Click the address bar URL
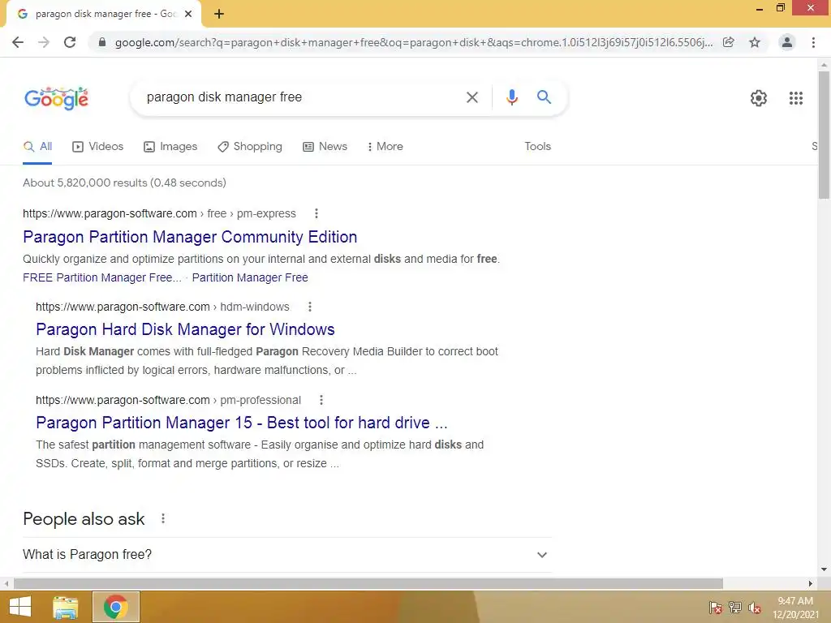The width and height of the screenshot is (831, 623). 413,42
